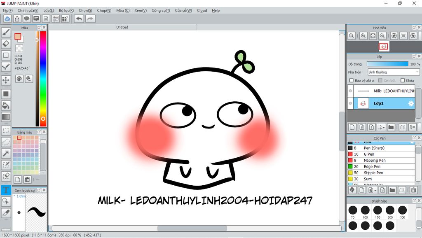422x238 pixels.
Task: Click zoom out icon in Hoa tiêu panel
Action: click(x=382, y=36)
